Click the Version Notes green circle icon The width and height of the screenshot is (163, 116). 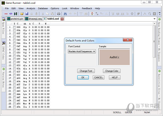4,69
